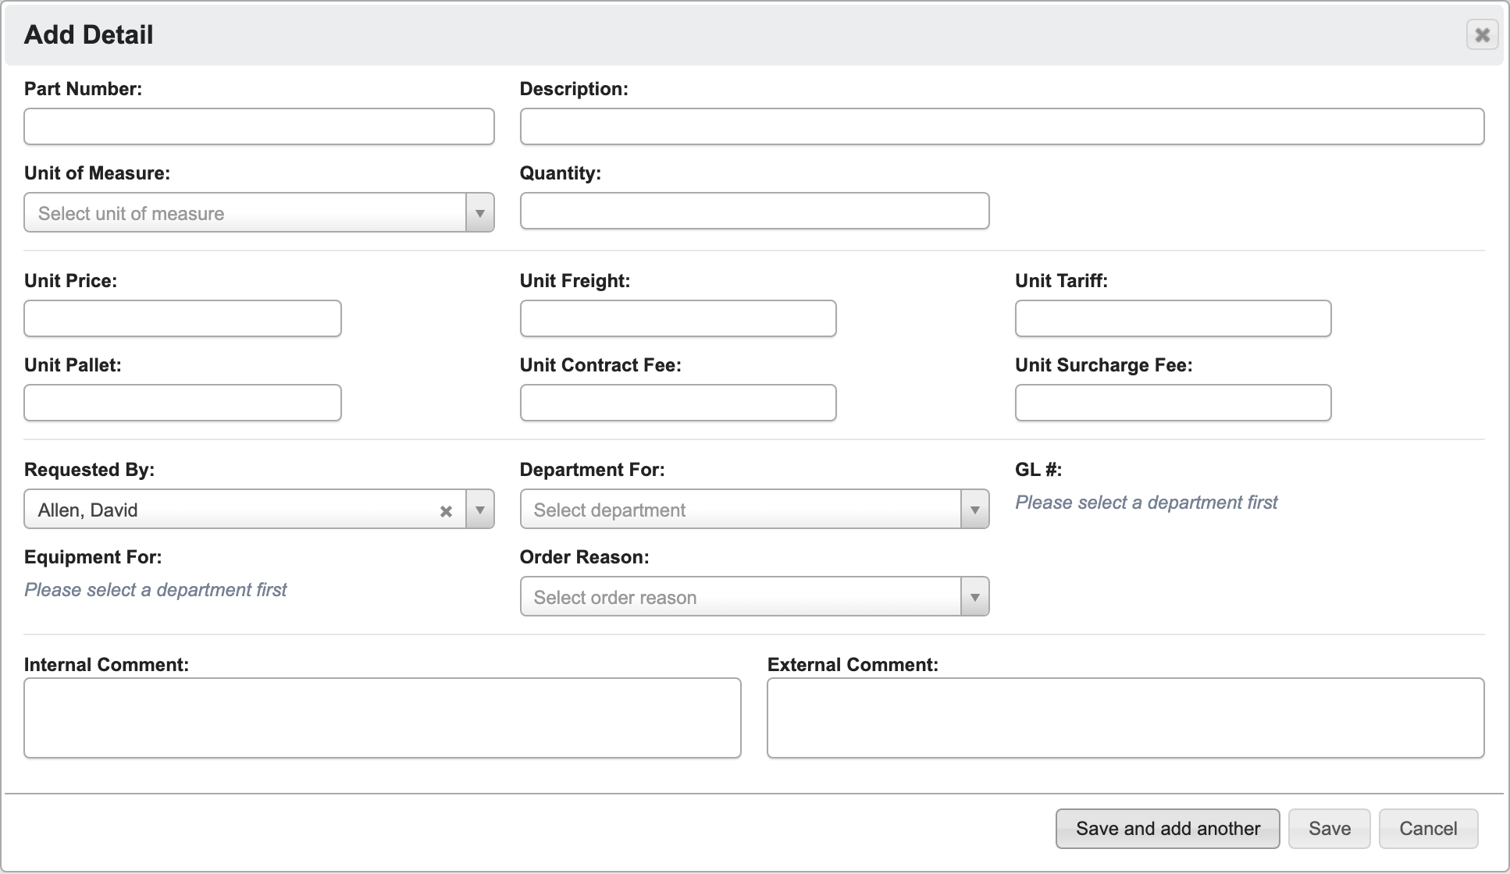The height and width of the screenshot is (874, 1510).
Task: Click the Description field
Action: [1002, 126]
